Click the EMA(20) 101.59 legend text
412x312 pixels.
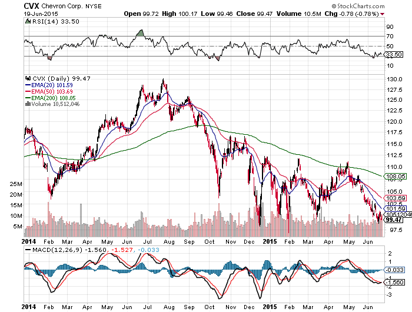pyautogui.click(x=52, y=85)
